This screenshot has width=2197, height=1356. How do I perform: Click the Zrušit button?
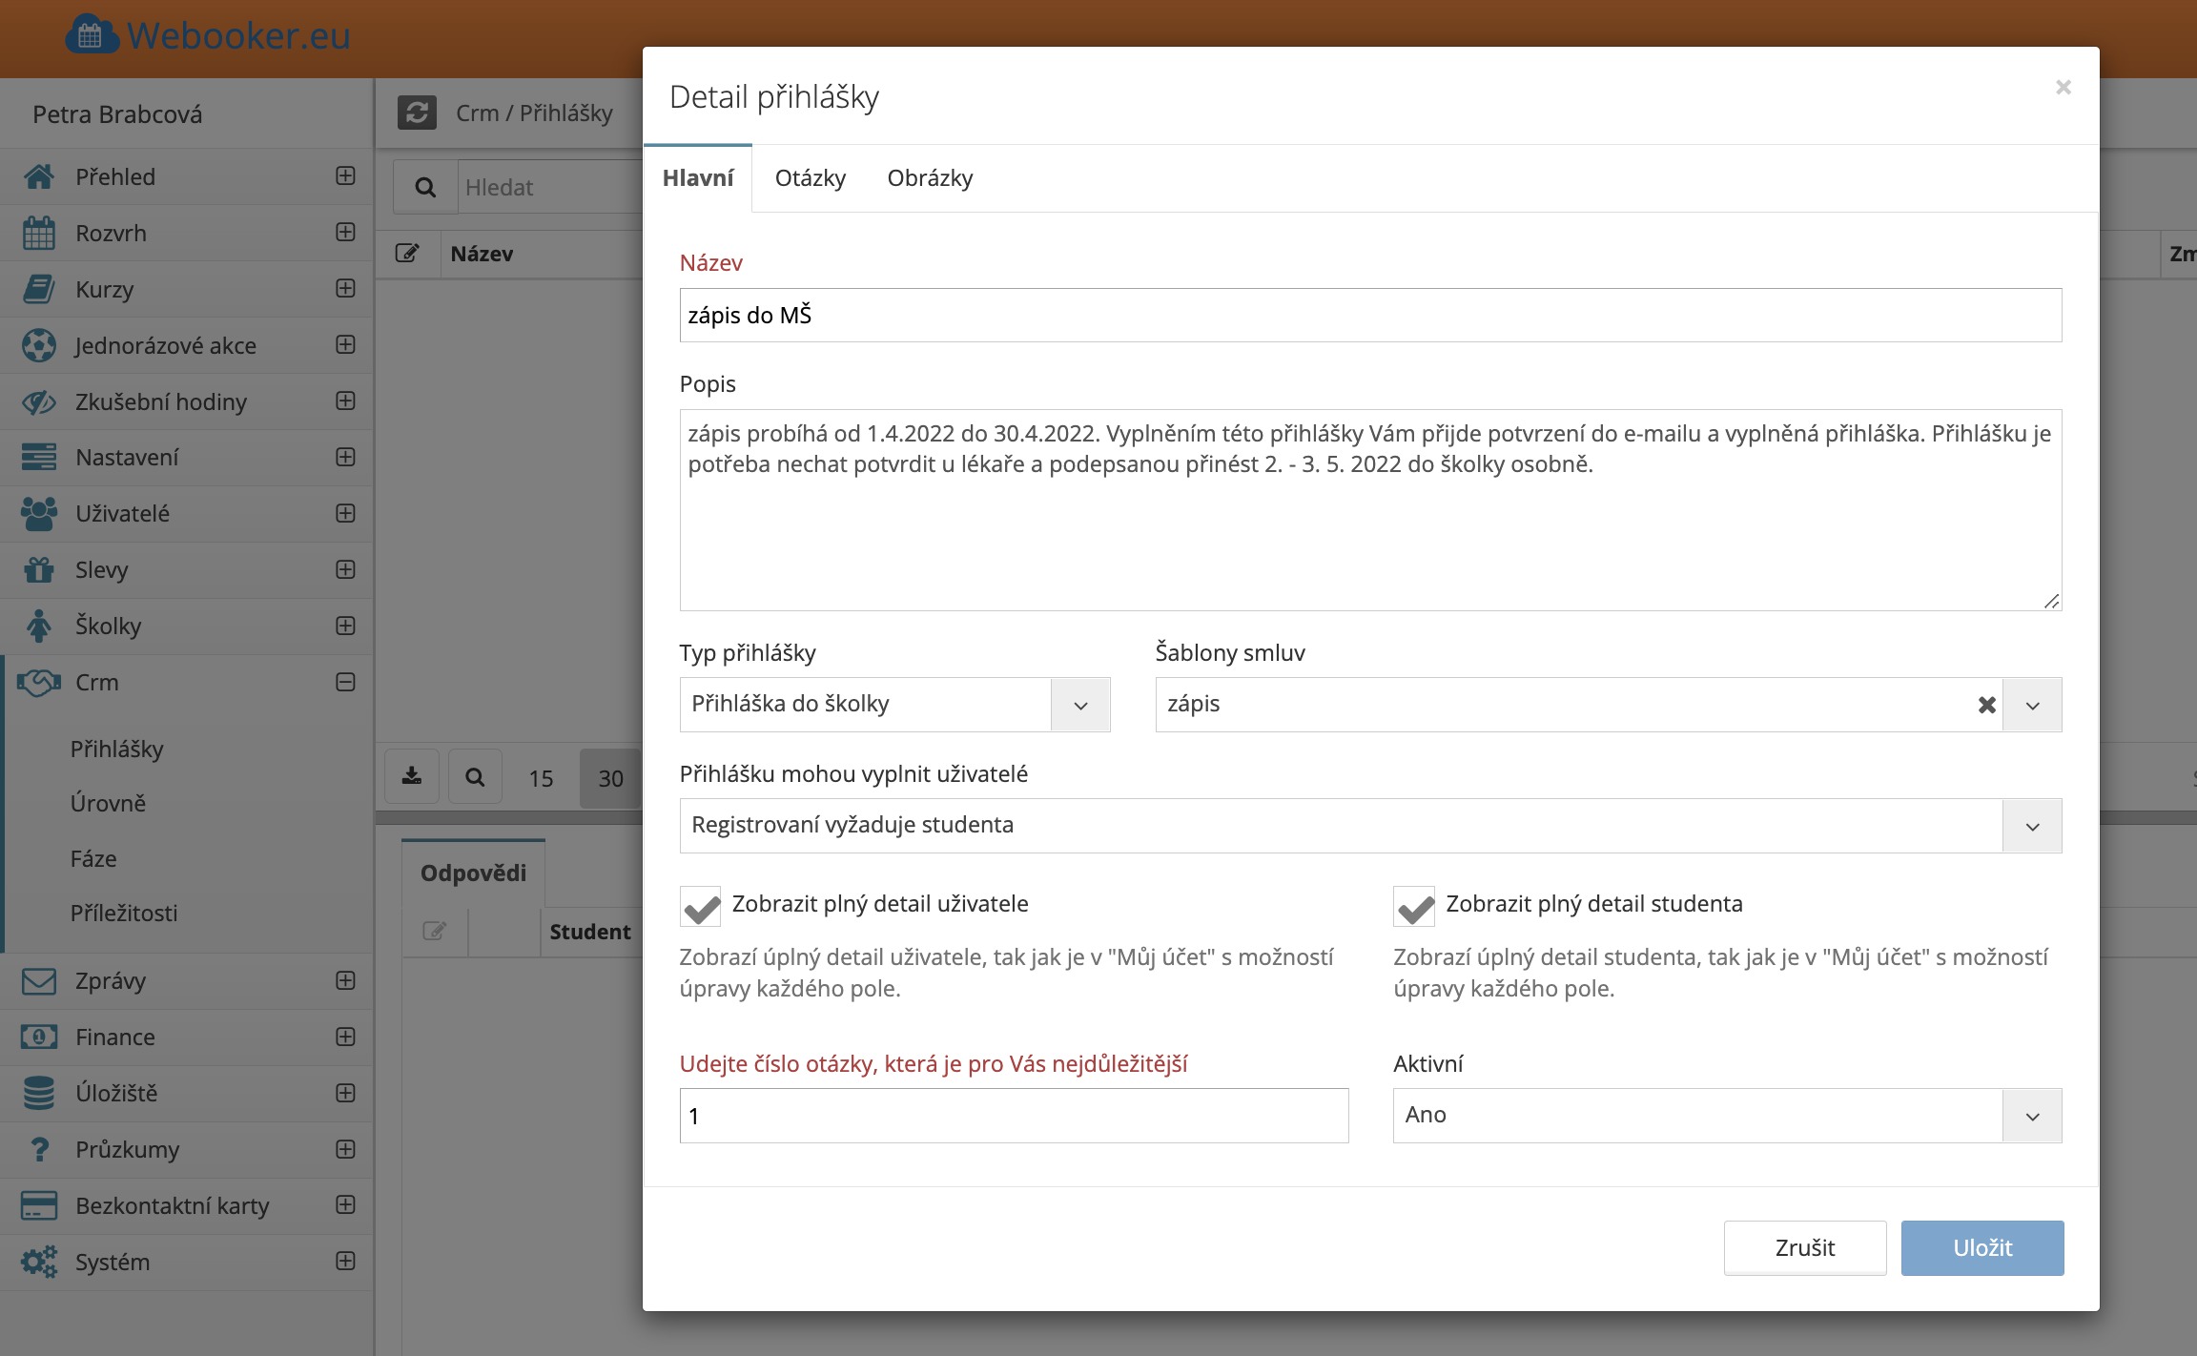coord(1804,1247)
